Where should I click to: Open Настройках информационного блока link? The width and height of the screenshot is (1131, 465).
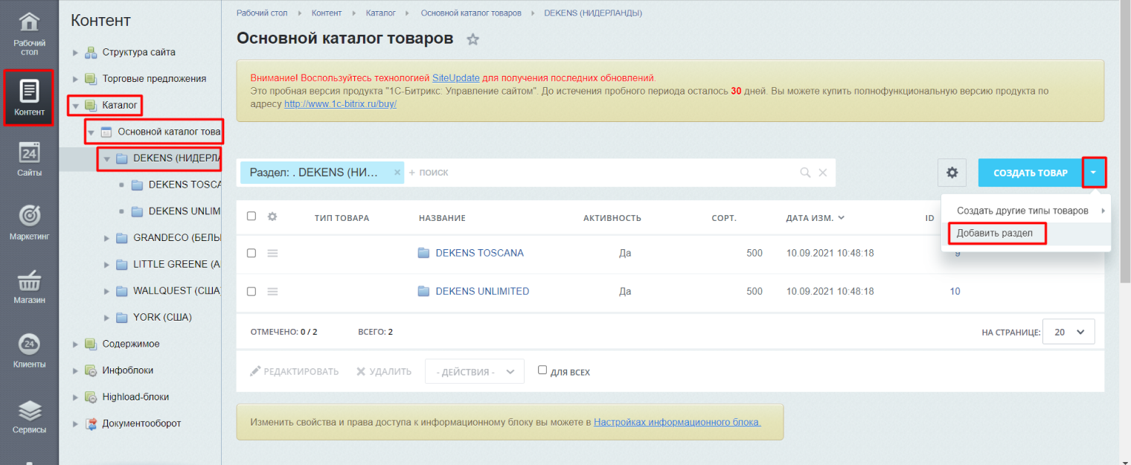pyautogui.click(x=677, y=423)
